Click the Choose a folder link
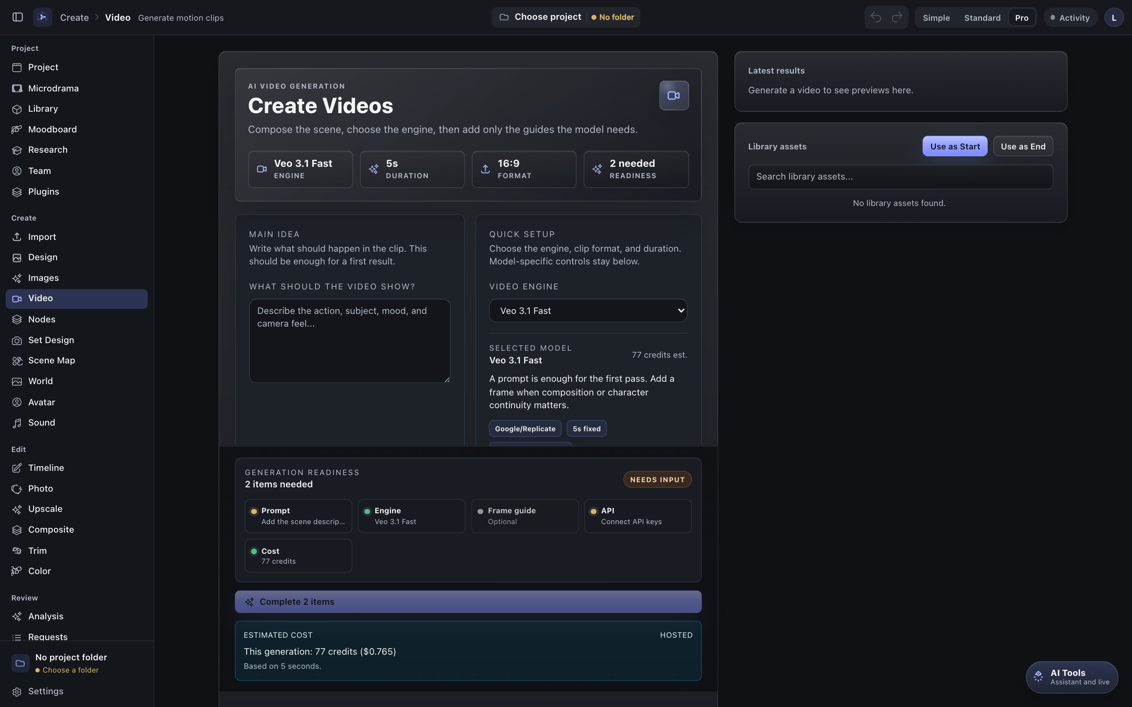Screen dimensions: 1132x707 pos(70,670)
